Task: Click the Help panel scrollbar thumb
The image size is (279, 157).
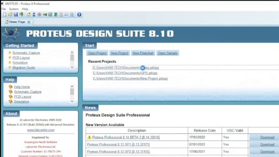Action: coord(72,92)
